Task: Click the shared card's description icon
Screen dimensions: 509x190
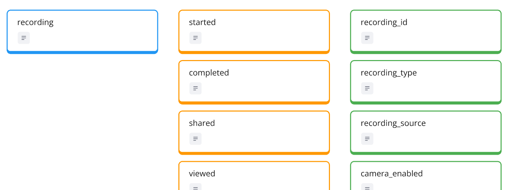Action: (x=195, y=139)
